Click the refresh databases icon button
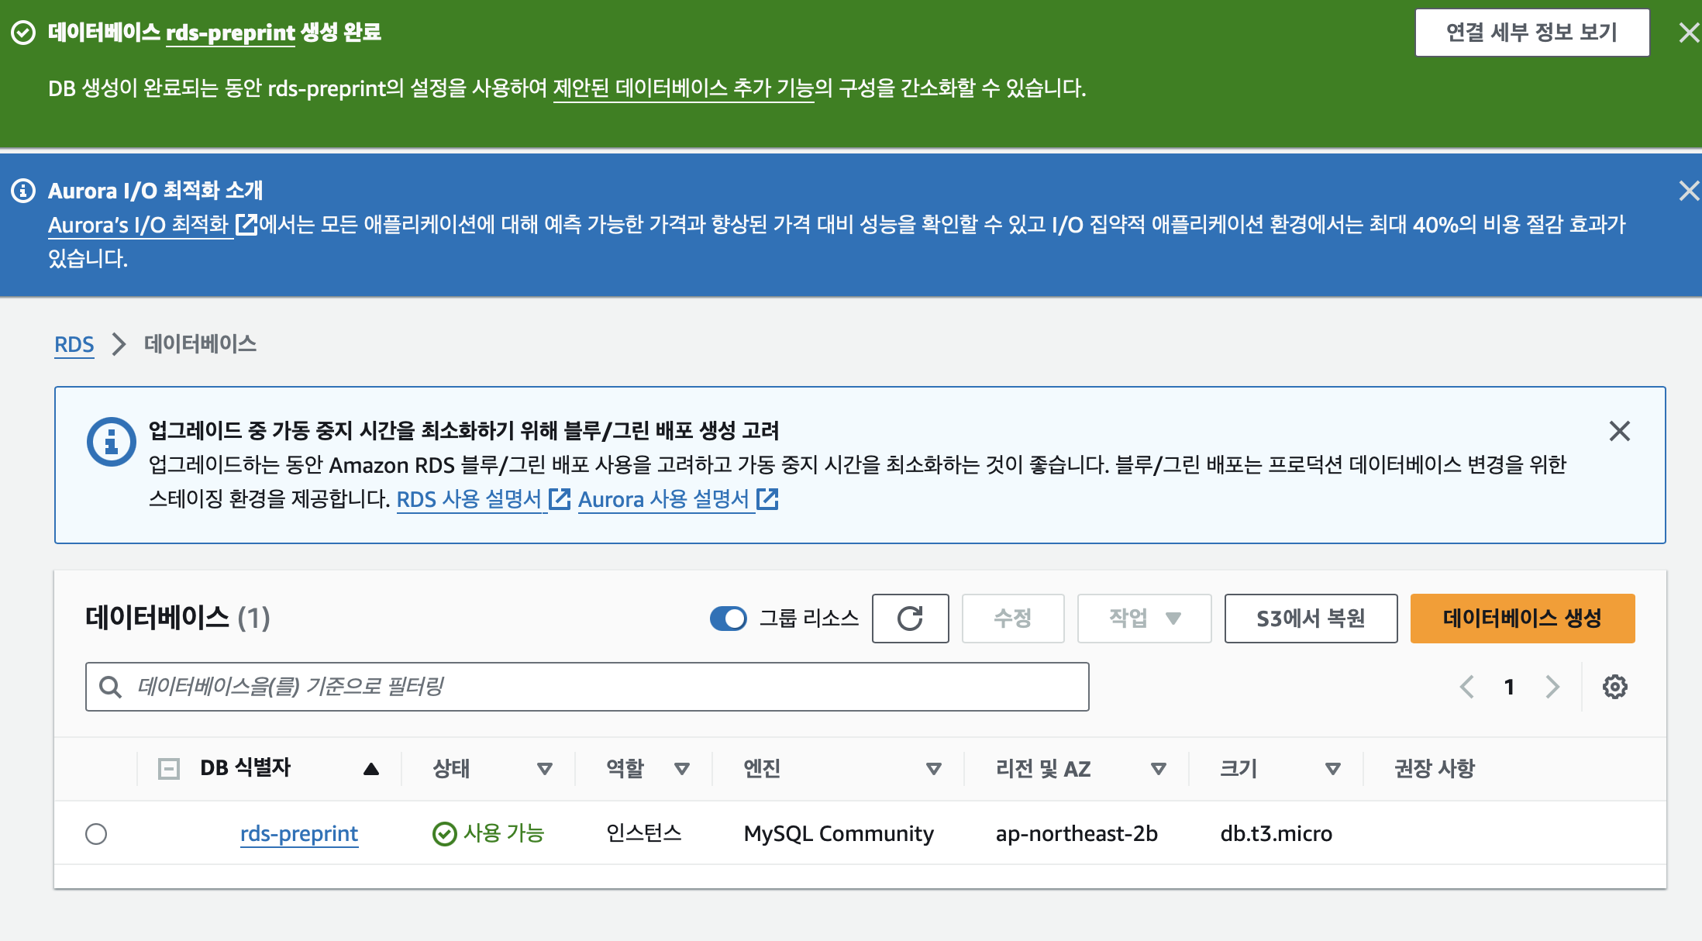This screenshot has width=1702, height=941. tap(910, 619)
